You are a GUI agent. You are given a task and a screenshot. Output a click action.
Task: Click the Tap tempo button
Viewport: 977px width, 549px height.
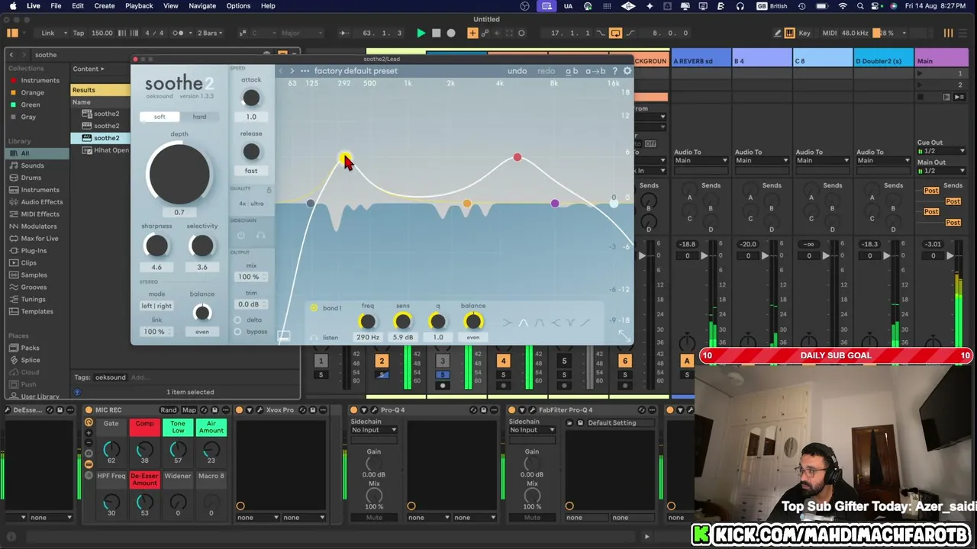[x=79, y=33]
